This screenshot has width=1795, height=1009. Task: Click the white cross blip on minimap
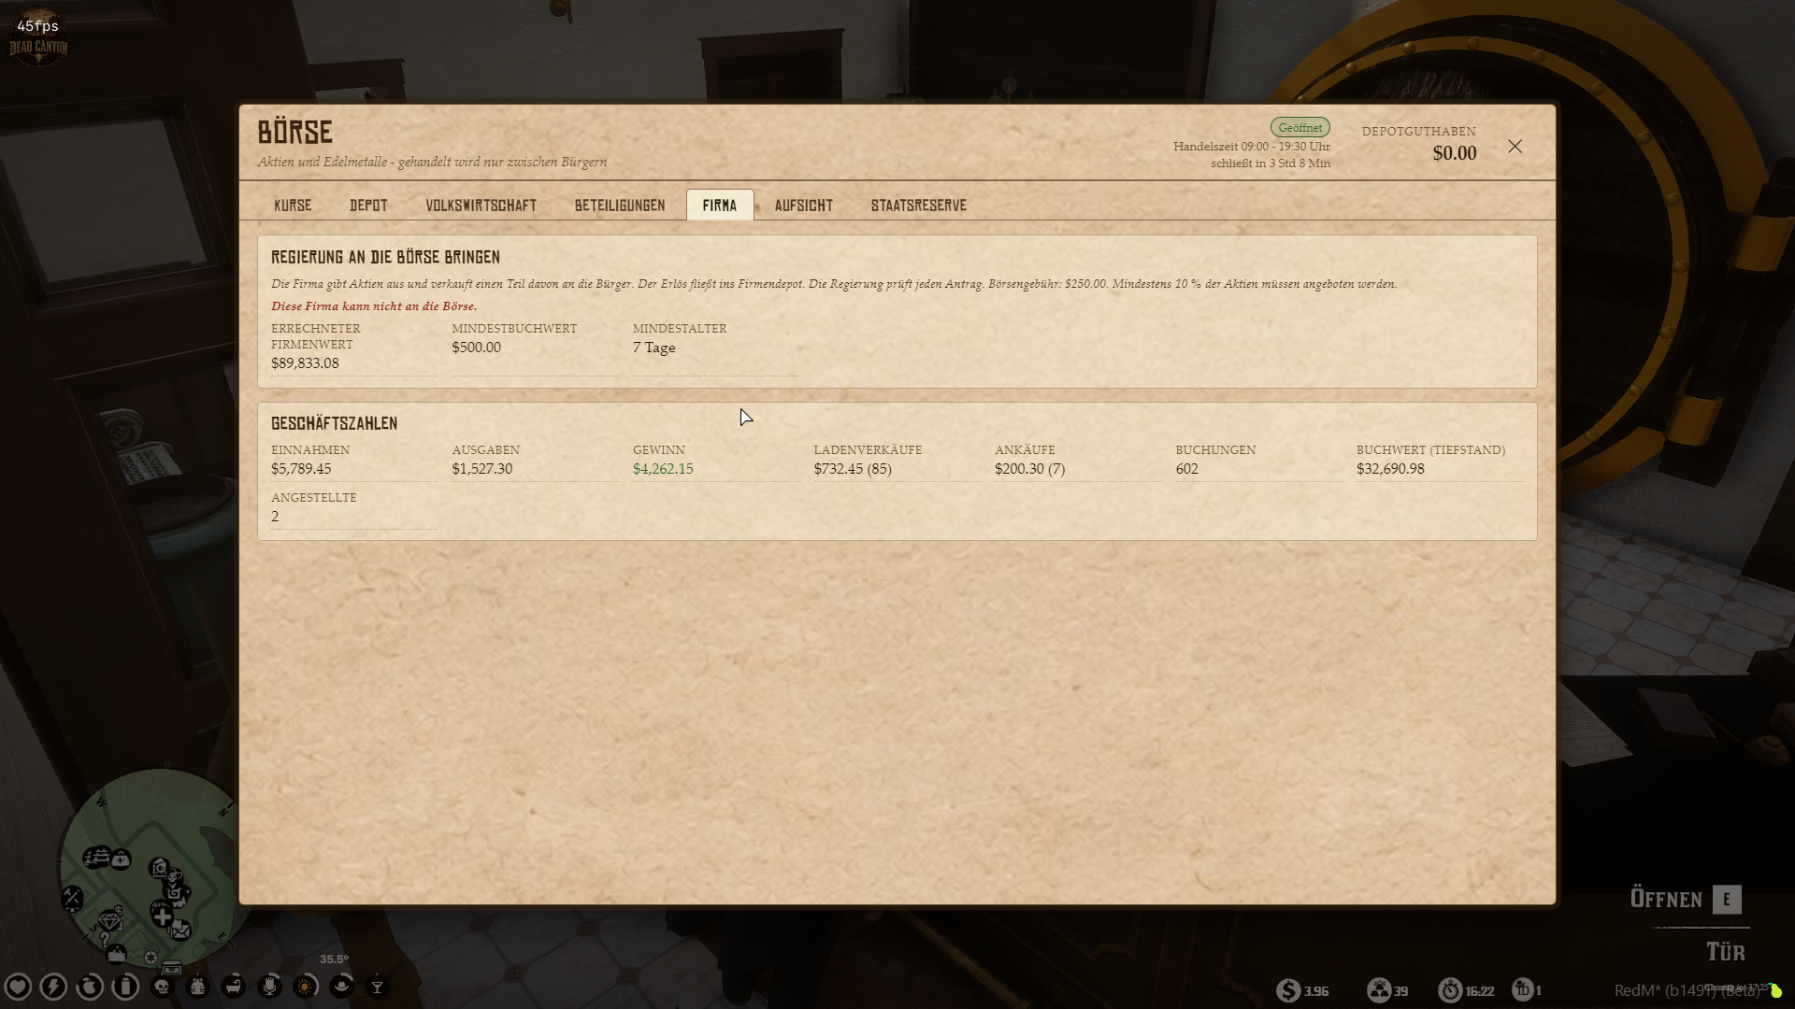coord(163,917)
